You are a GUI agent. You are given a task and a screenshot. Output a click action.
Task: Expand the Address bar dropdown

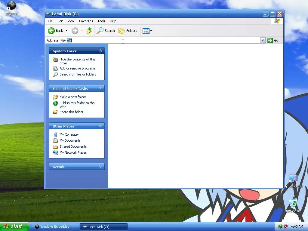point(263,41)
